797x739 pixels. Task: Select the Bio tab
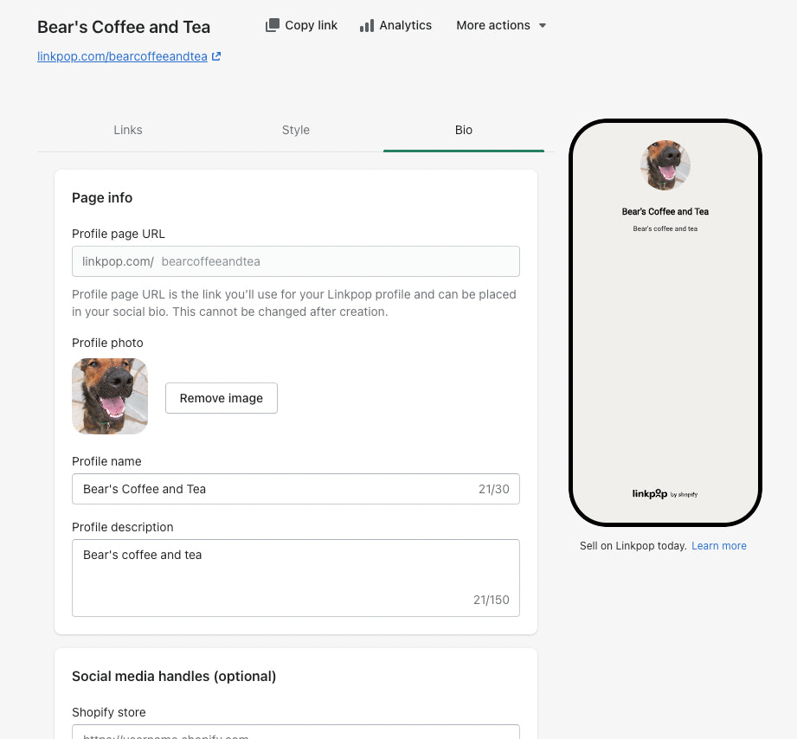463,130
